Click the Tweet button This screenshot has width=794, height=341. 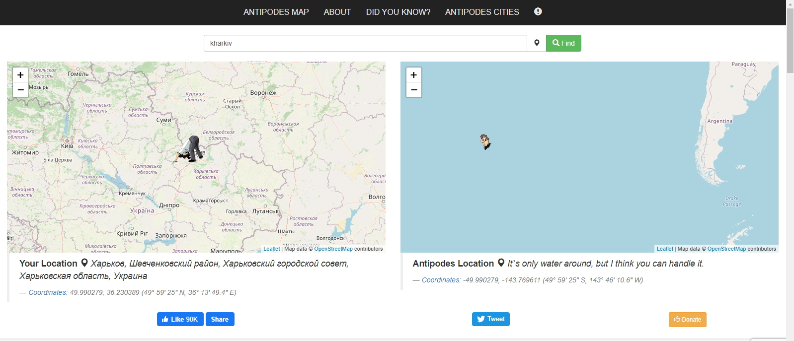pos(490,319)
